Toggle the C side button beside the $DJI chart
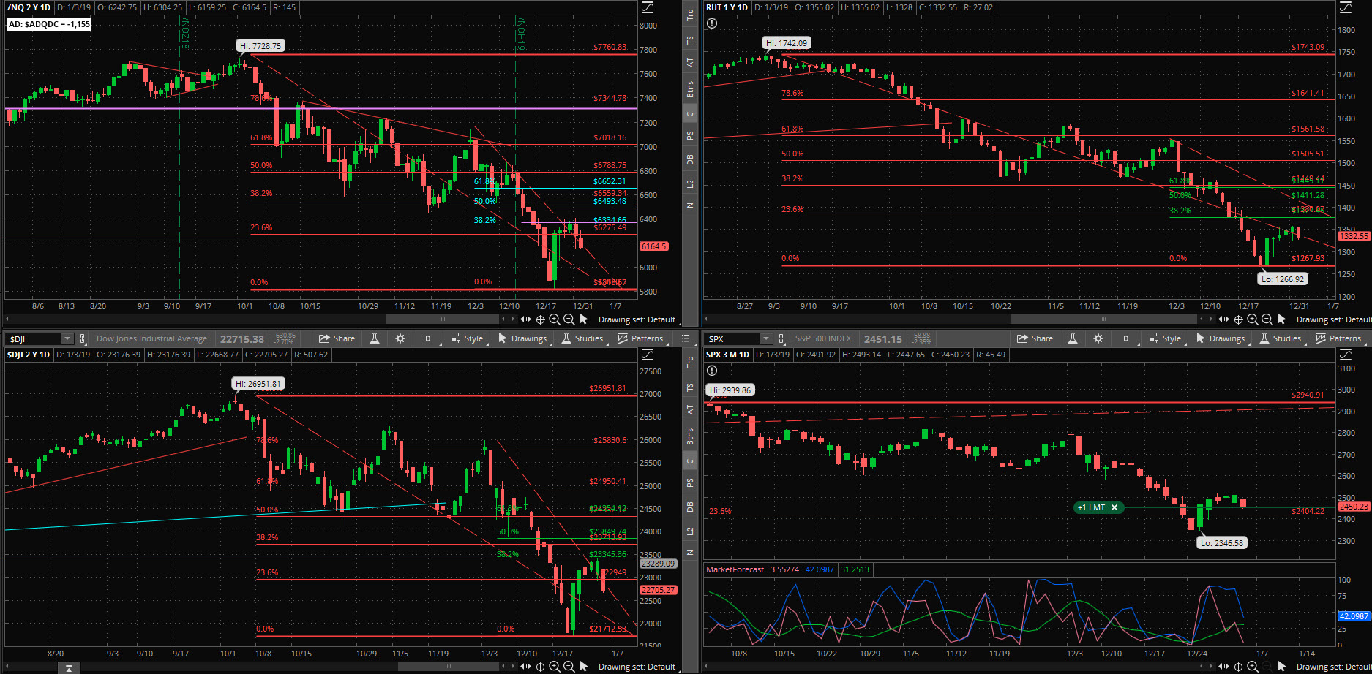This screenshot has width=1372, height=674. pyautogui.click(x=689, y=461)
